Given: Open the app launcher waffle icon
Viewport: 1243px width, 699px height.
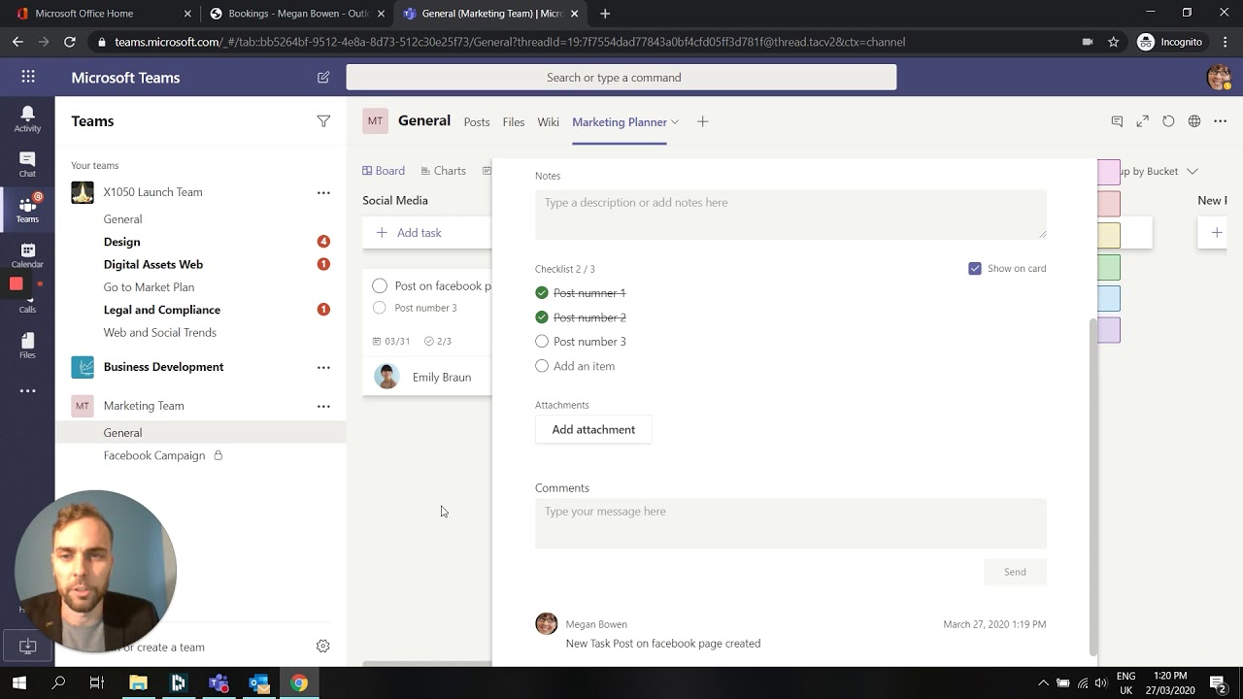Looking at the screenshot, I should click(x=28, y=77).
